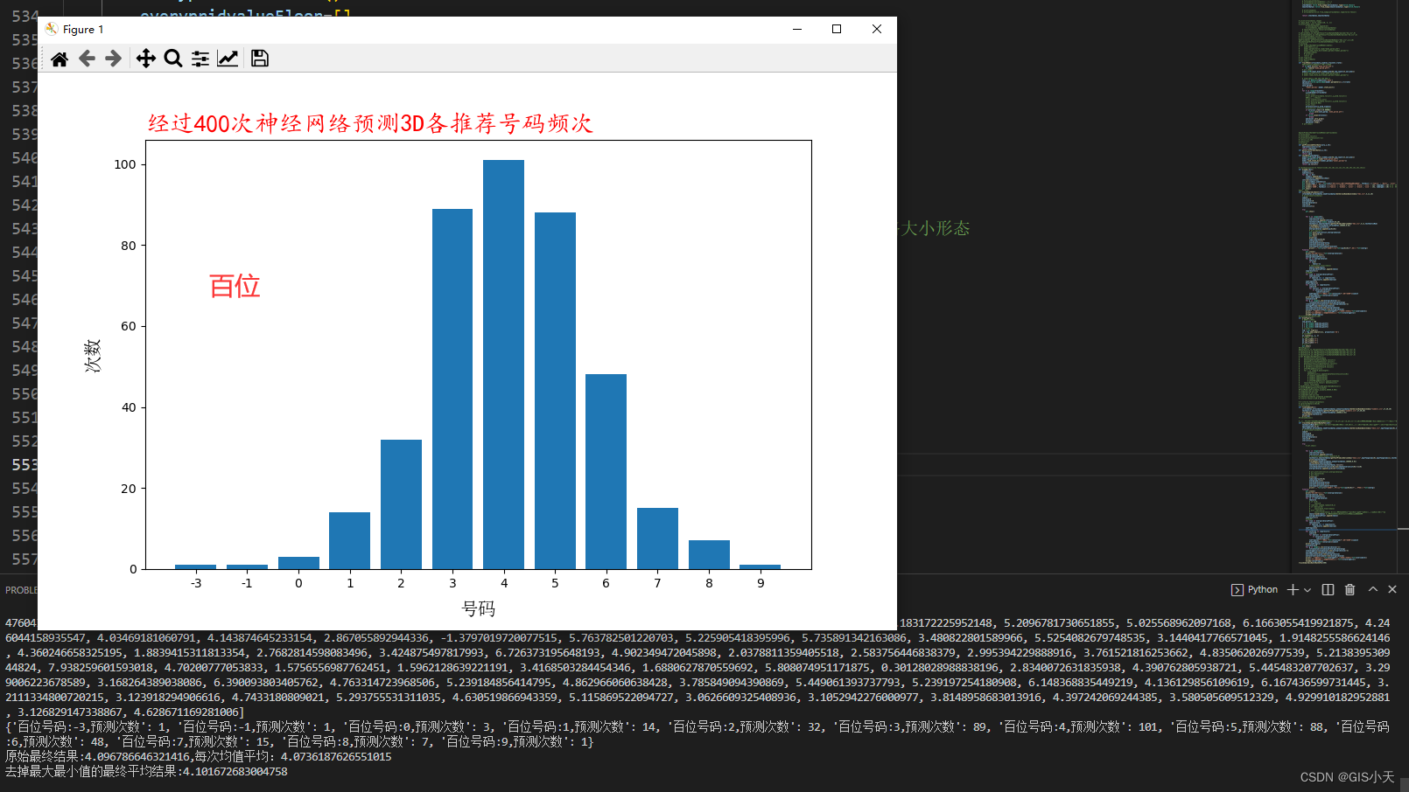Go forward to next view in Figure toolbar
The image size is (1409, 792).
coord(114,59)
